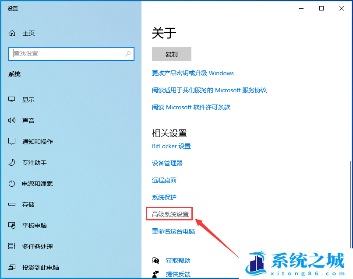This screenshot has height=279, width=353.
Task: Click the Get Help (获取帮助) icon
Action: pos(155,260)
